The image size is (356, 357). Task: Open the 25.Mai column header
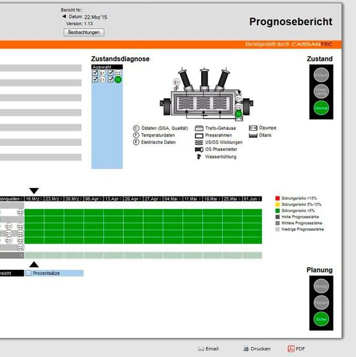tap(232, 199)
